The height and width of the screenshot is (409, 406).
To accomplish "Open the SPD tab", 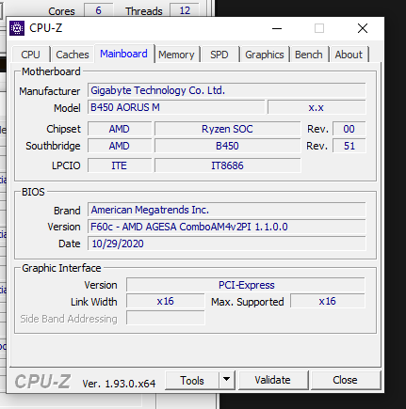I will [x=219, y=55].
